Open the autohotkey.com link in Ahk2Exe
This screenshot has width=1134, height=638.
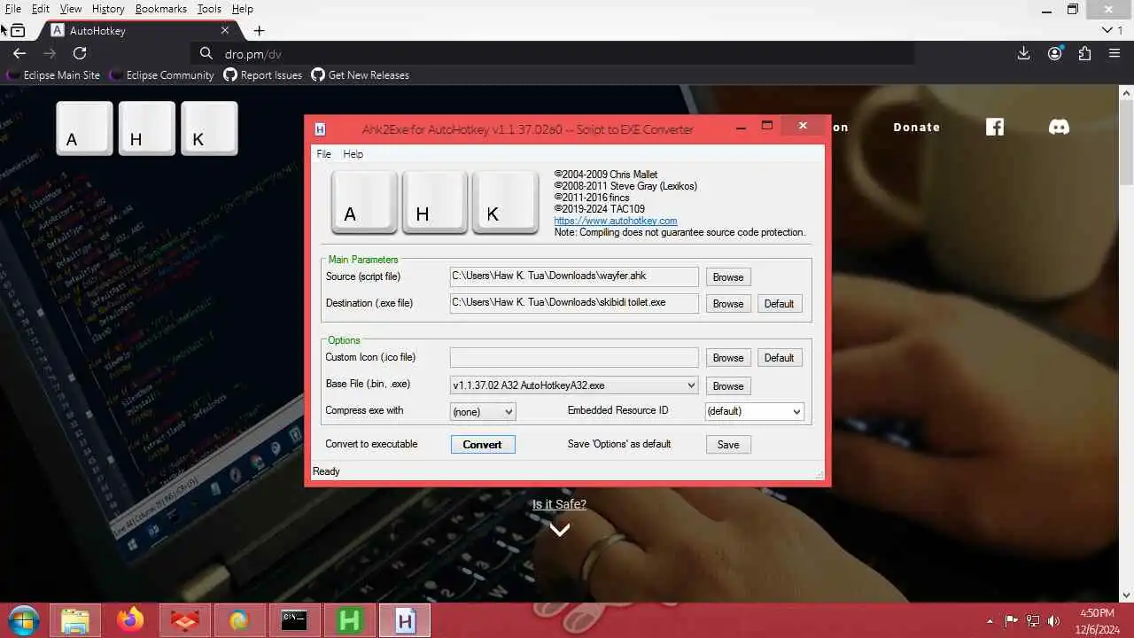coord(616,221)
